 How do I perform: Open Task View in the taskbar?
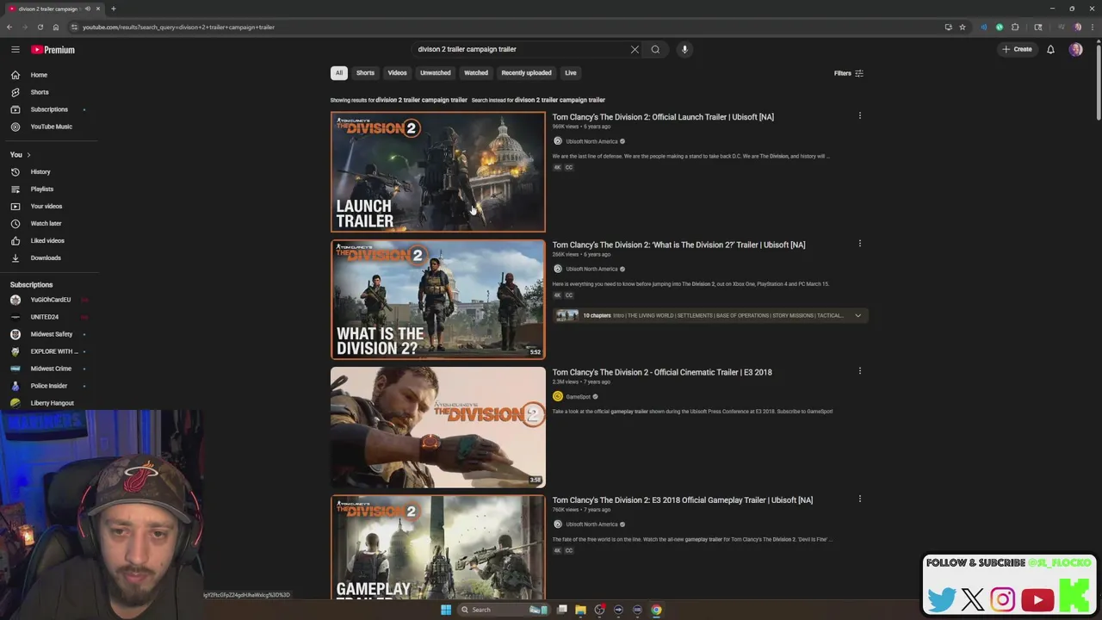pyautogui.click(x=561, y=610)
